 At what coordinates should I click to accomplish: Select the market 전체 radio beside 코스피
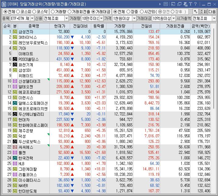(5, 12)
